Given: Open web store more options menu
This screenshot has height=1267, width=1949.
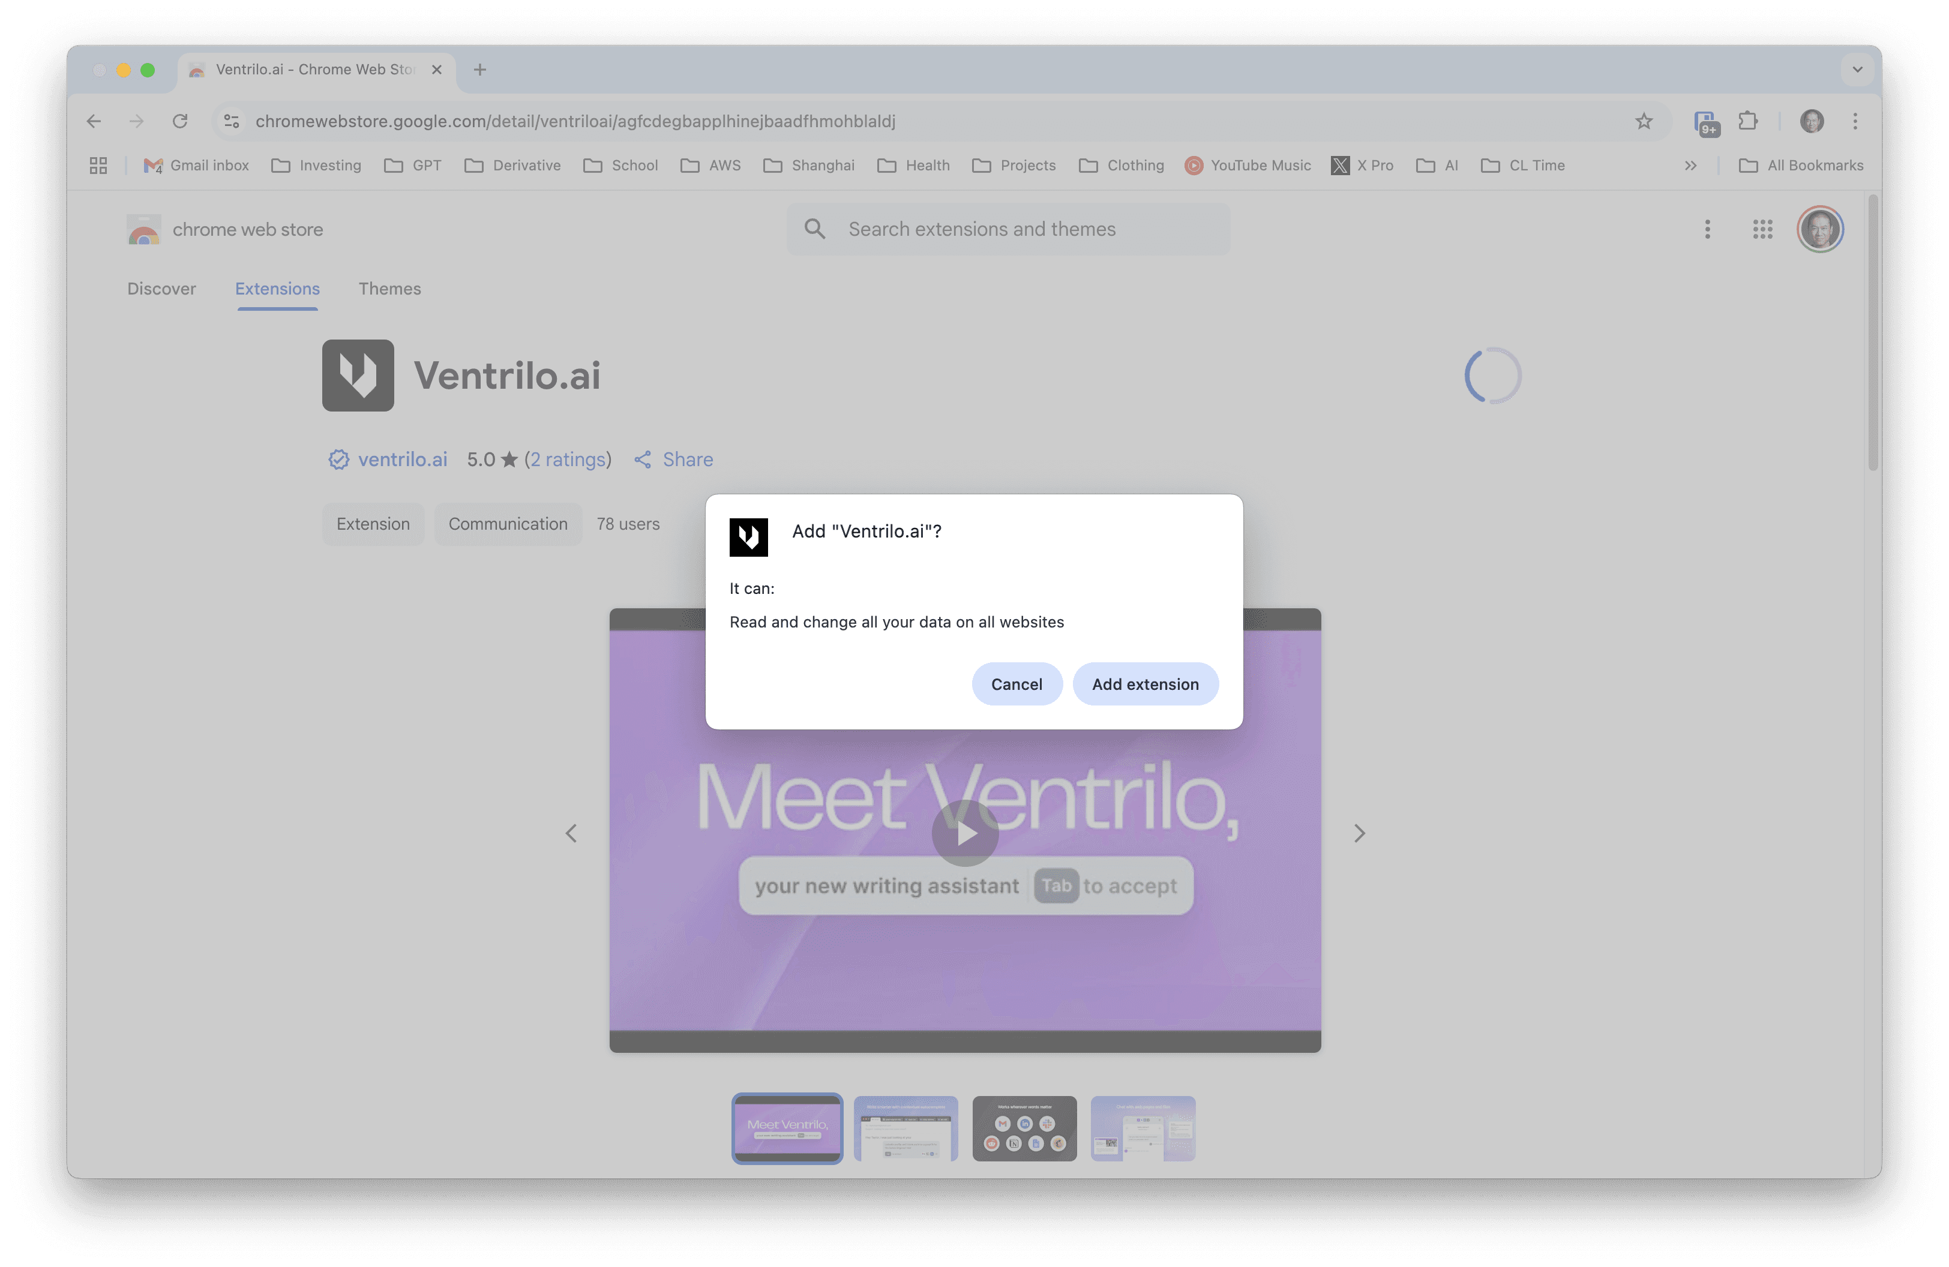Looking at the screenshot, I should pos(1707,229).
